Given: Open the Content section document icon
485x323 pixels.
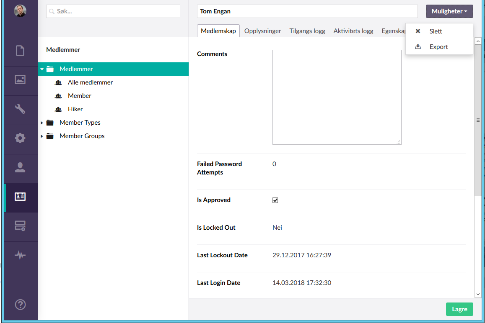Looking at the screenshot, I should [20, 51].
